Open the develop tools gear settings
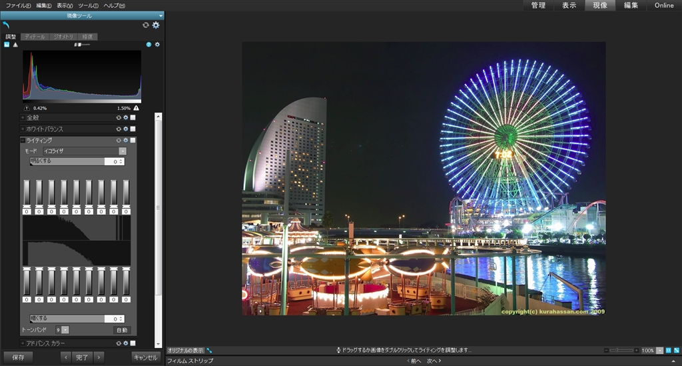 click(156, 25)
